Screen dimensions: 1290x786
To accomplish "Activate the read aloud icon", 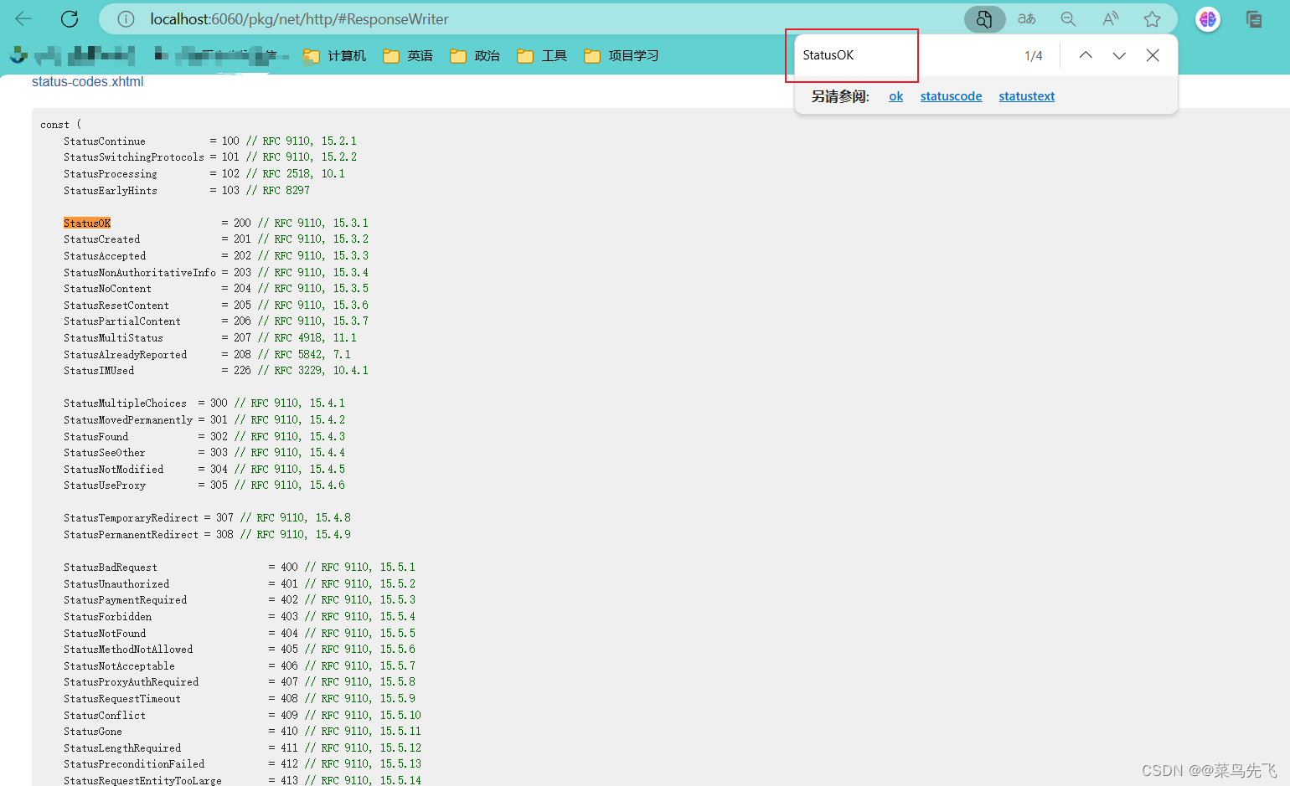I will pos(1111,18).
